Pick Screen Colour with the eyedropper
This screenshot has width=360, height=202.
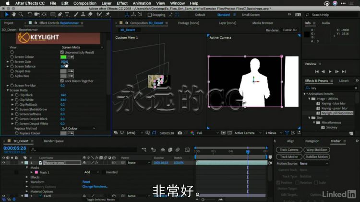click(x=71, y=57)
